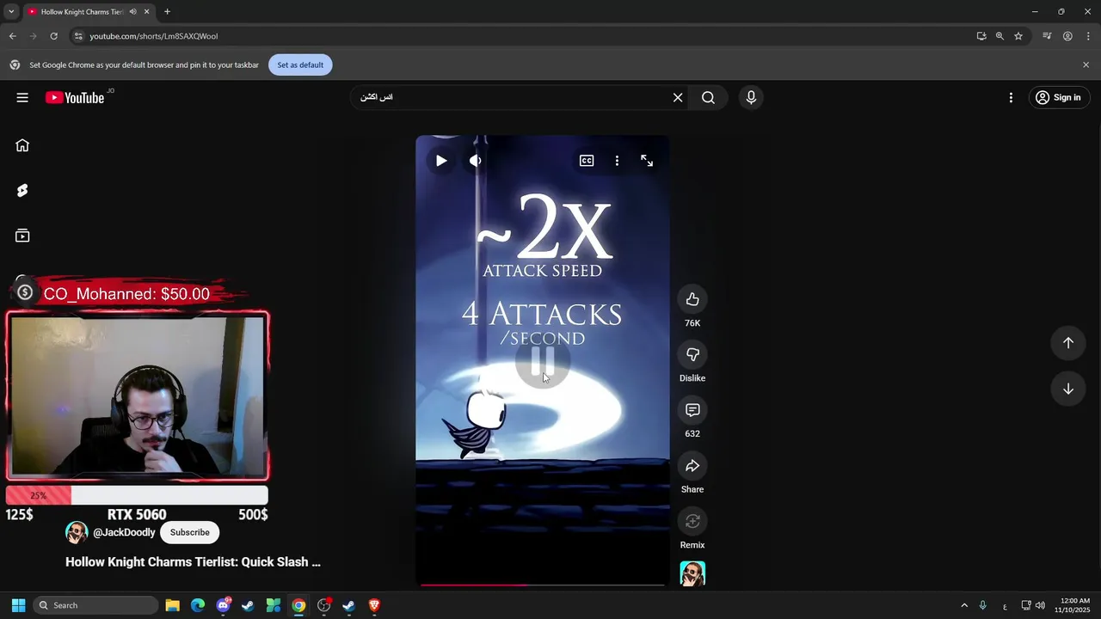The width and height of the screenshot is (1101, 619).
Task: Install YouTube app from the address bar
Action: click(981, 36)
